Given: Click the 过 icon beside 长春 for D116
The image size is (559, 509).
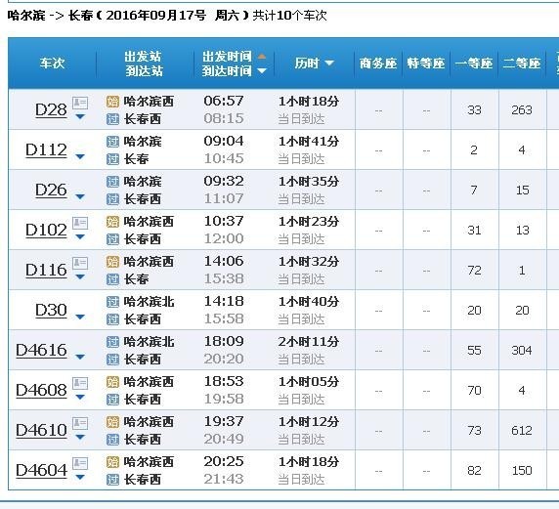Looking at the screenshot, I should pos(112,279).
